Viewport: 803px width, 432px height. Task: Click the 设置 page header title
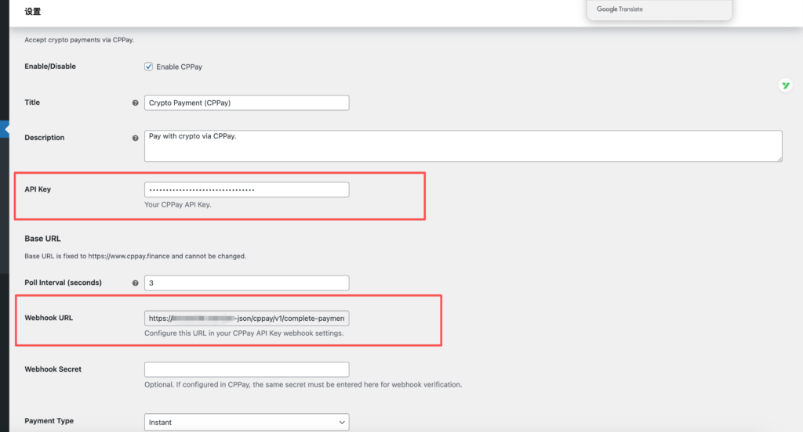pyautogui.click(x=33, y=13)
